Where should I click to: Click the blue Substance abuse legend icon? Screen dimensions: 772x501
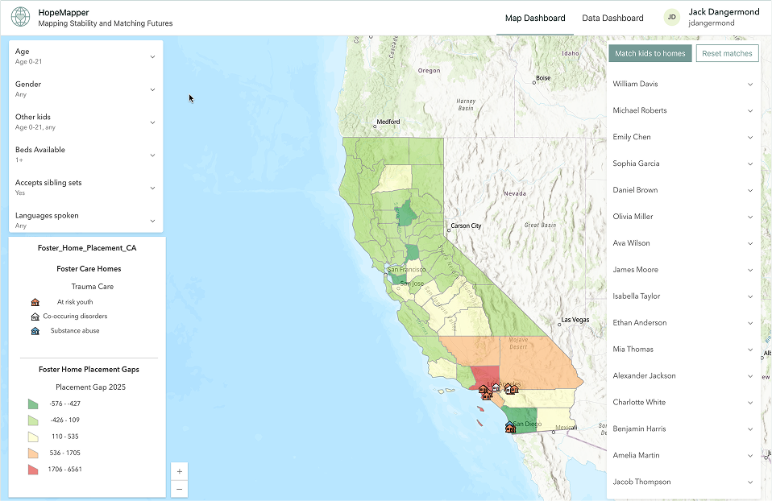click(35, 331)
